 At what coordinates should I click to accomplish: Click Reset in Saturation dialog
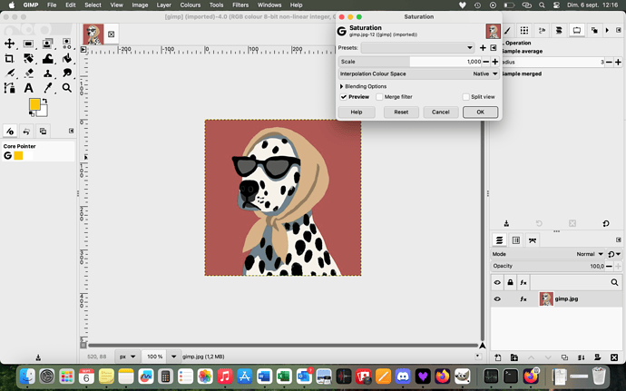point(401,112)
